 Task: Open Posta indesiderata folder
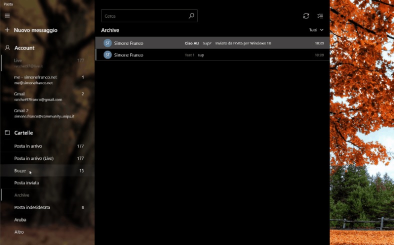[32, 207]
